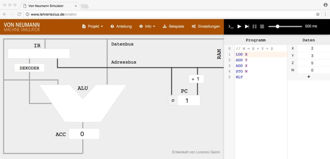Image resolution: width=330 pixels, height=159 pixels.
Task: Expand the Projekt dropdown menu
Action: [x=92, y=26]
